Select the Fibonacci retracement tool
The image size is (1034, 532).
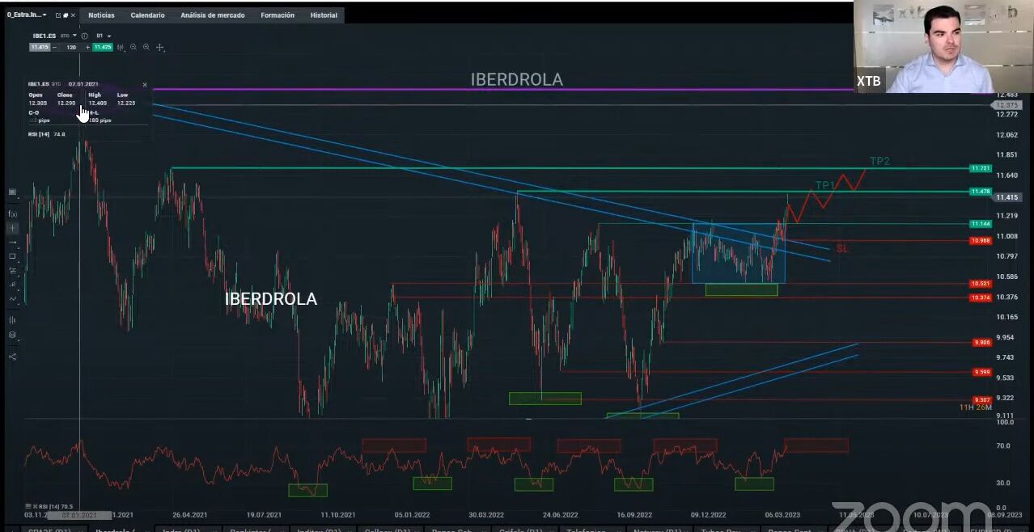pos(12,270)
